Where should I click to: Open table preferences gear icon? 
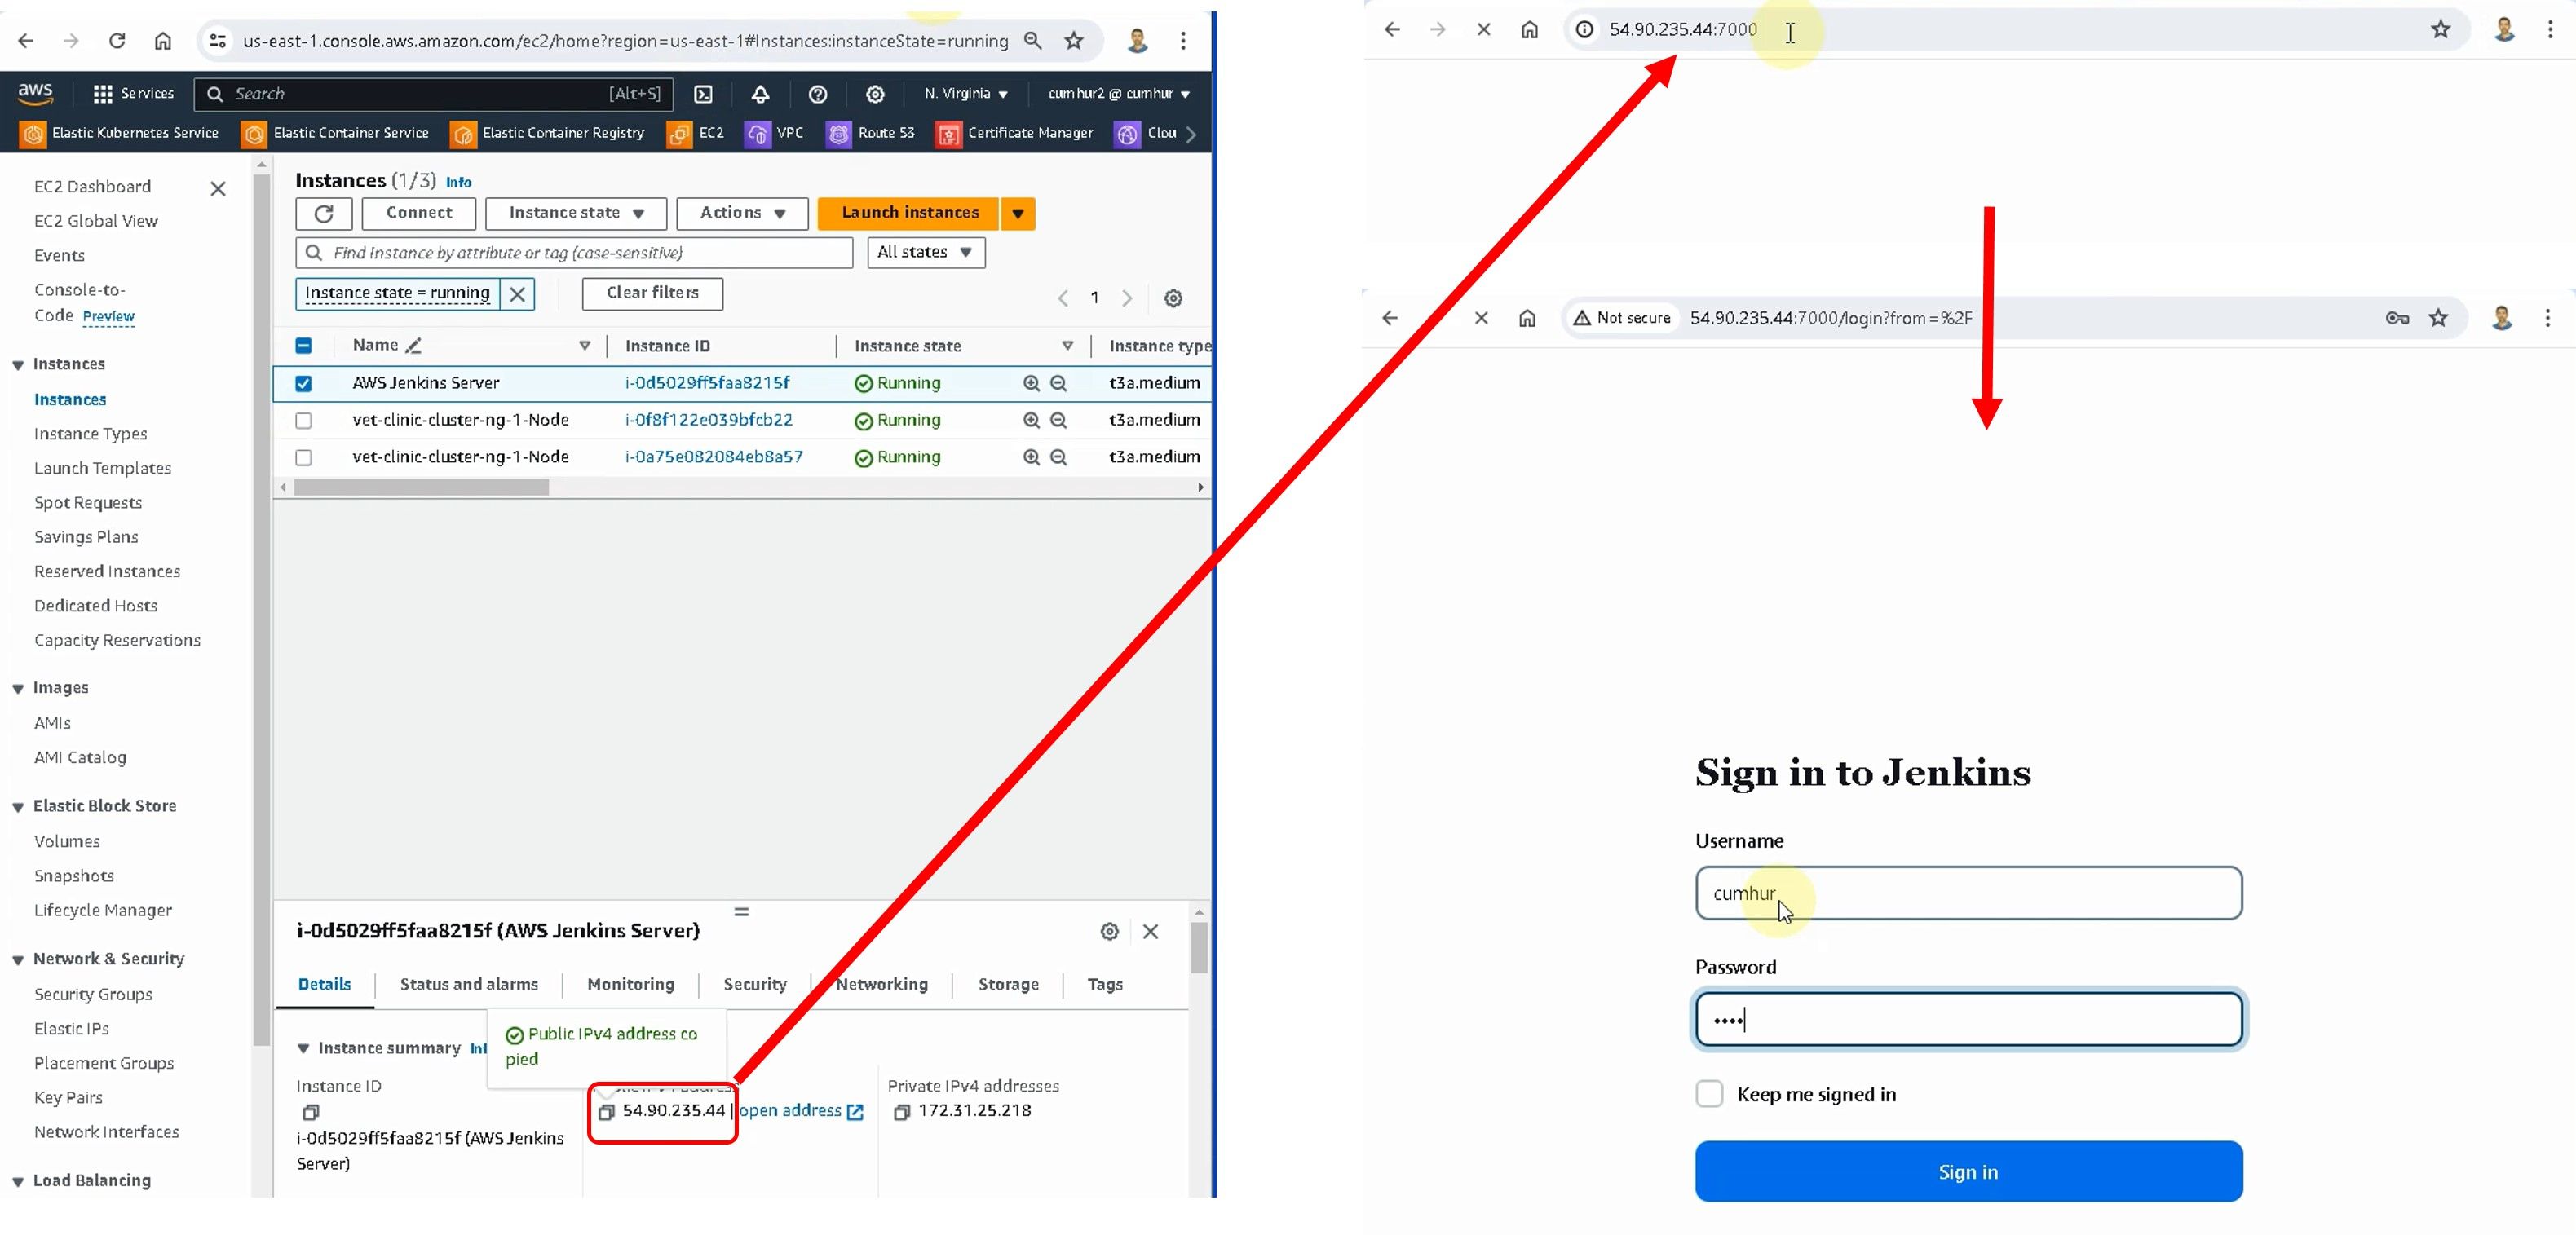tap(1173, 298)
